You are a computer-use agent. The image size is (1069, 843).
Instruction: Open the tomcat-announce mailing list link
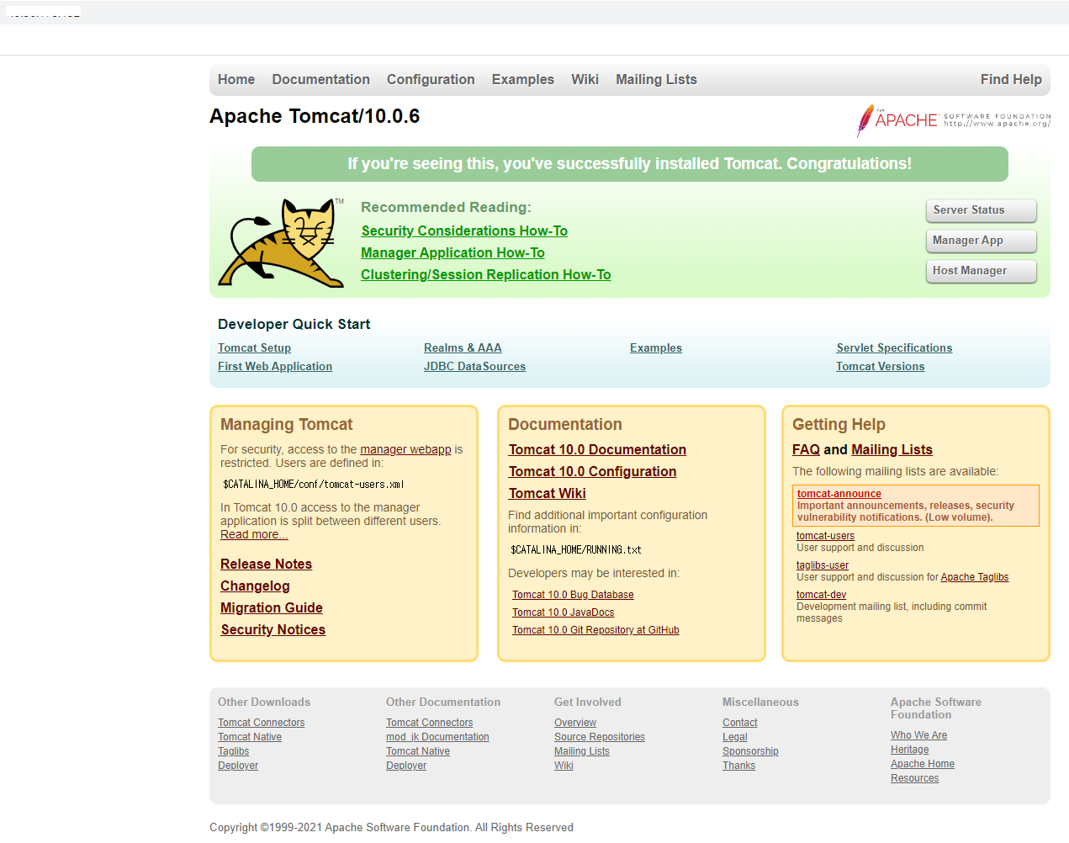click(839, 494)
